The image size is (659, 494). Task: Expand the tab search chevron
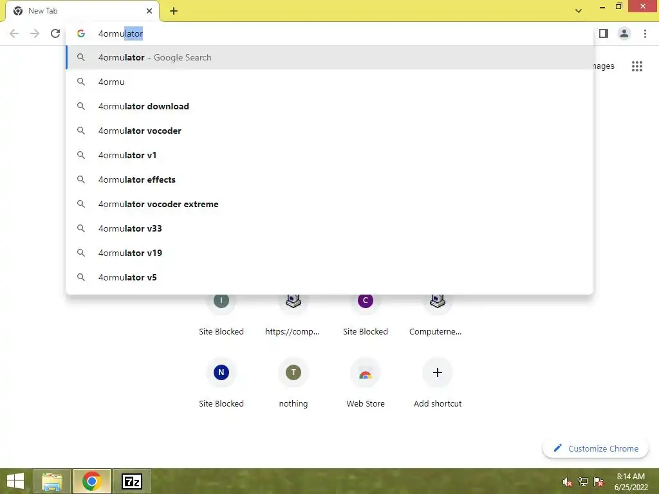tap(579, 11)
